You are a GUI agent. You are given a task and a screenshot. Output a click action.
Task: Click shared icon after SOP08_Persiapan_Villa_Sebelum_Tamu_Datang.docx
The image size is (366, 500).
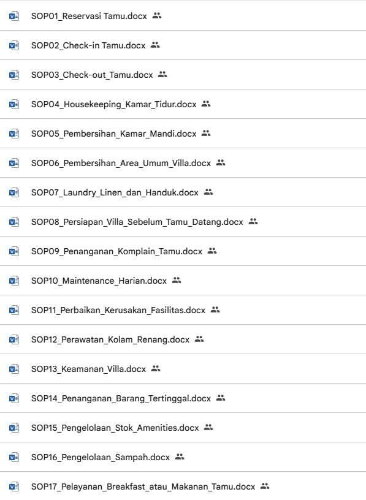click(x=253, y=221)
